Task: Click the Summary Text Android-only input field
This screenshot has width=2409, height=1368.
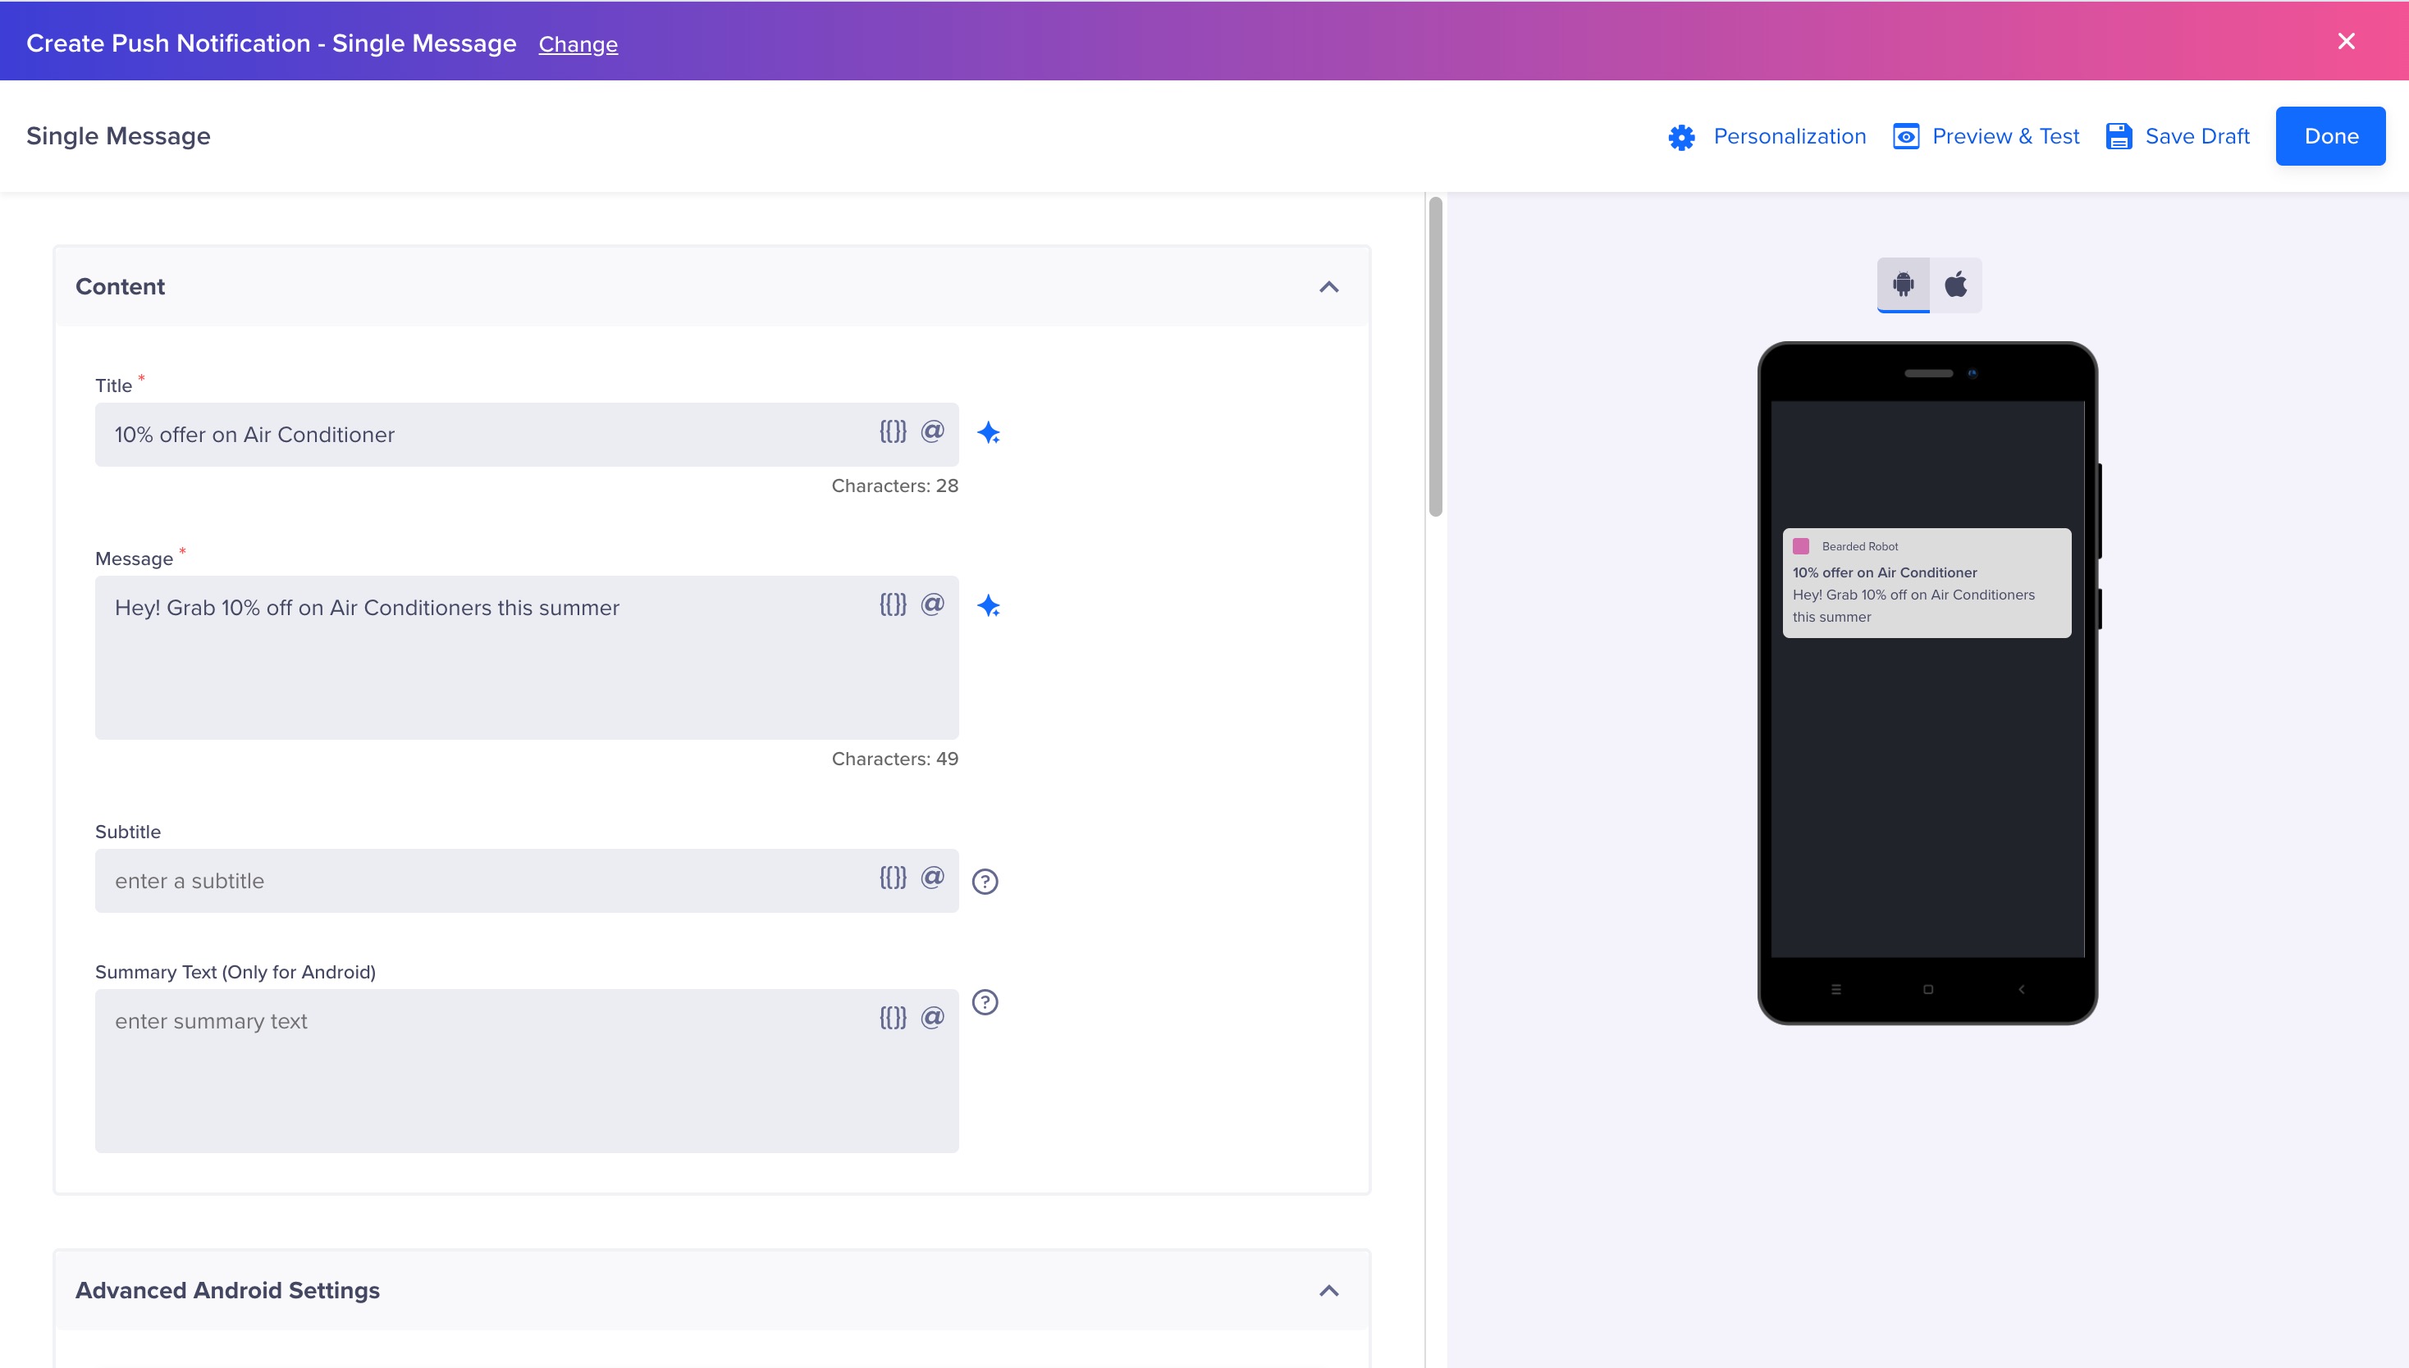Action: click(526, 1072)
